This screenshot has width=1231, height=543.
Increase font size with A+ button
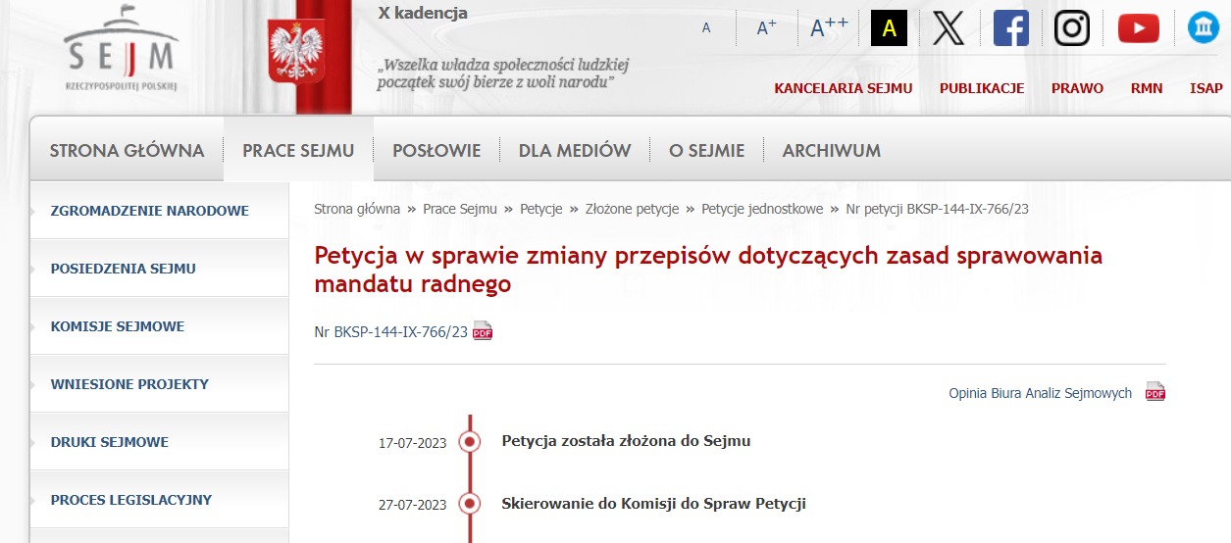pos(766,28)
